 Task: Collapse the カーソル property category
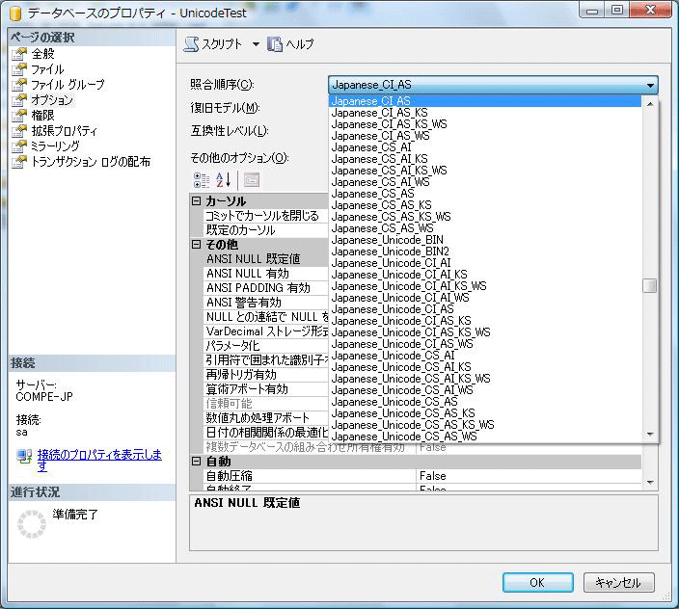click(x=197, y=201)
